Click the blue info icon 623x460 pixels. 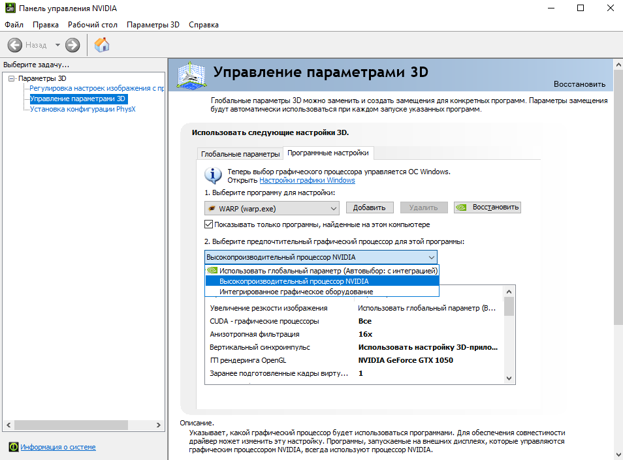(x=213, y=175)
